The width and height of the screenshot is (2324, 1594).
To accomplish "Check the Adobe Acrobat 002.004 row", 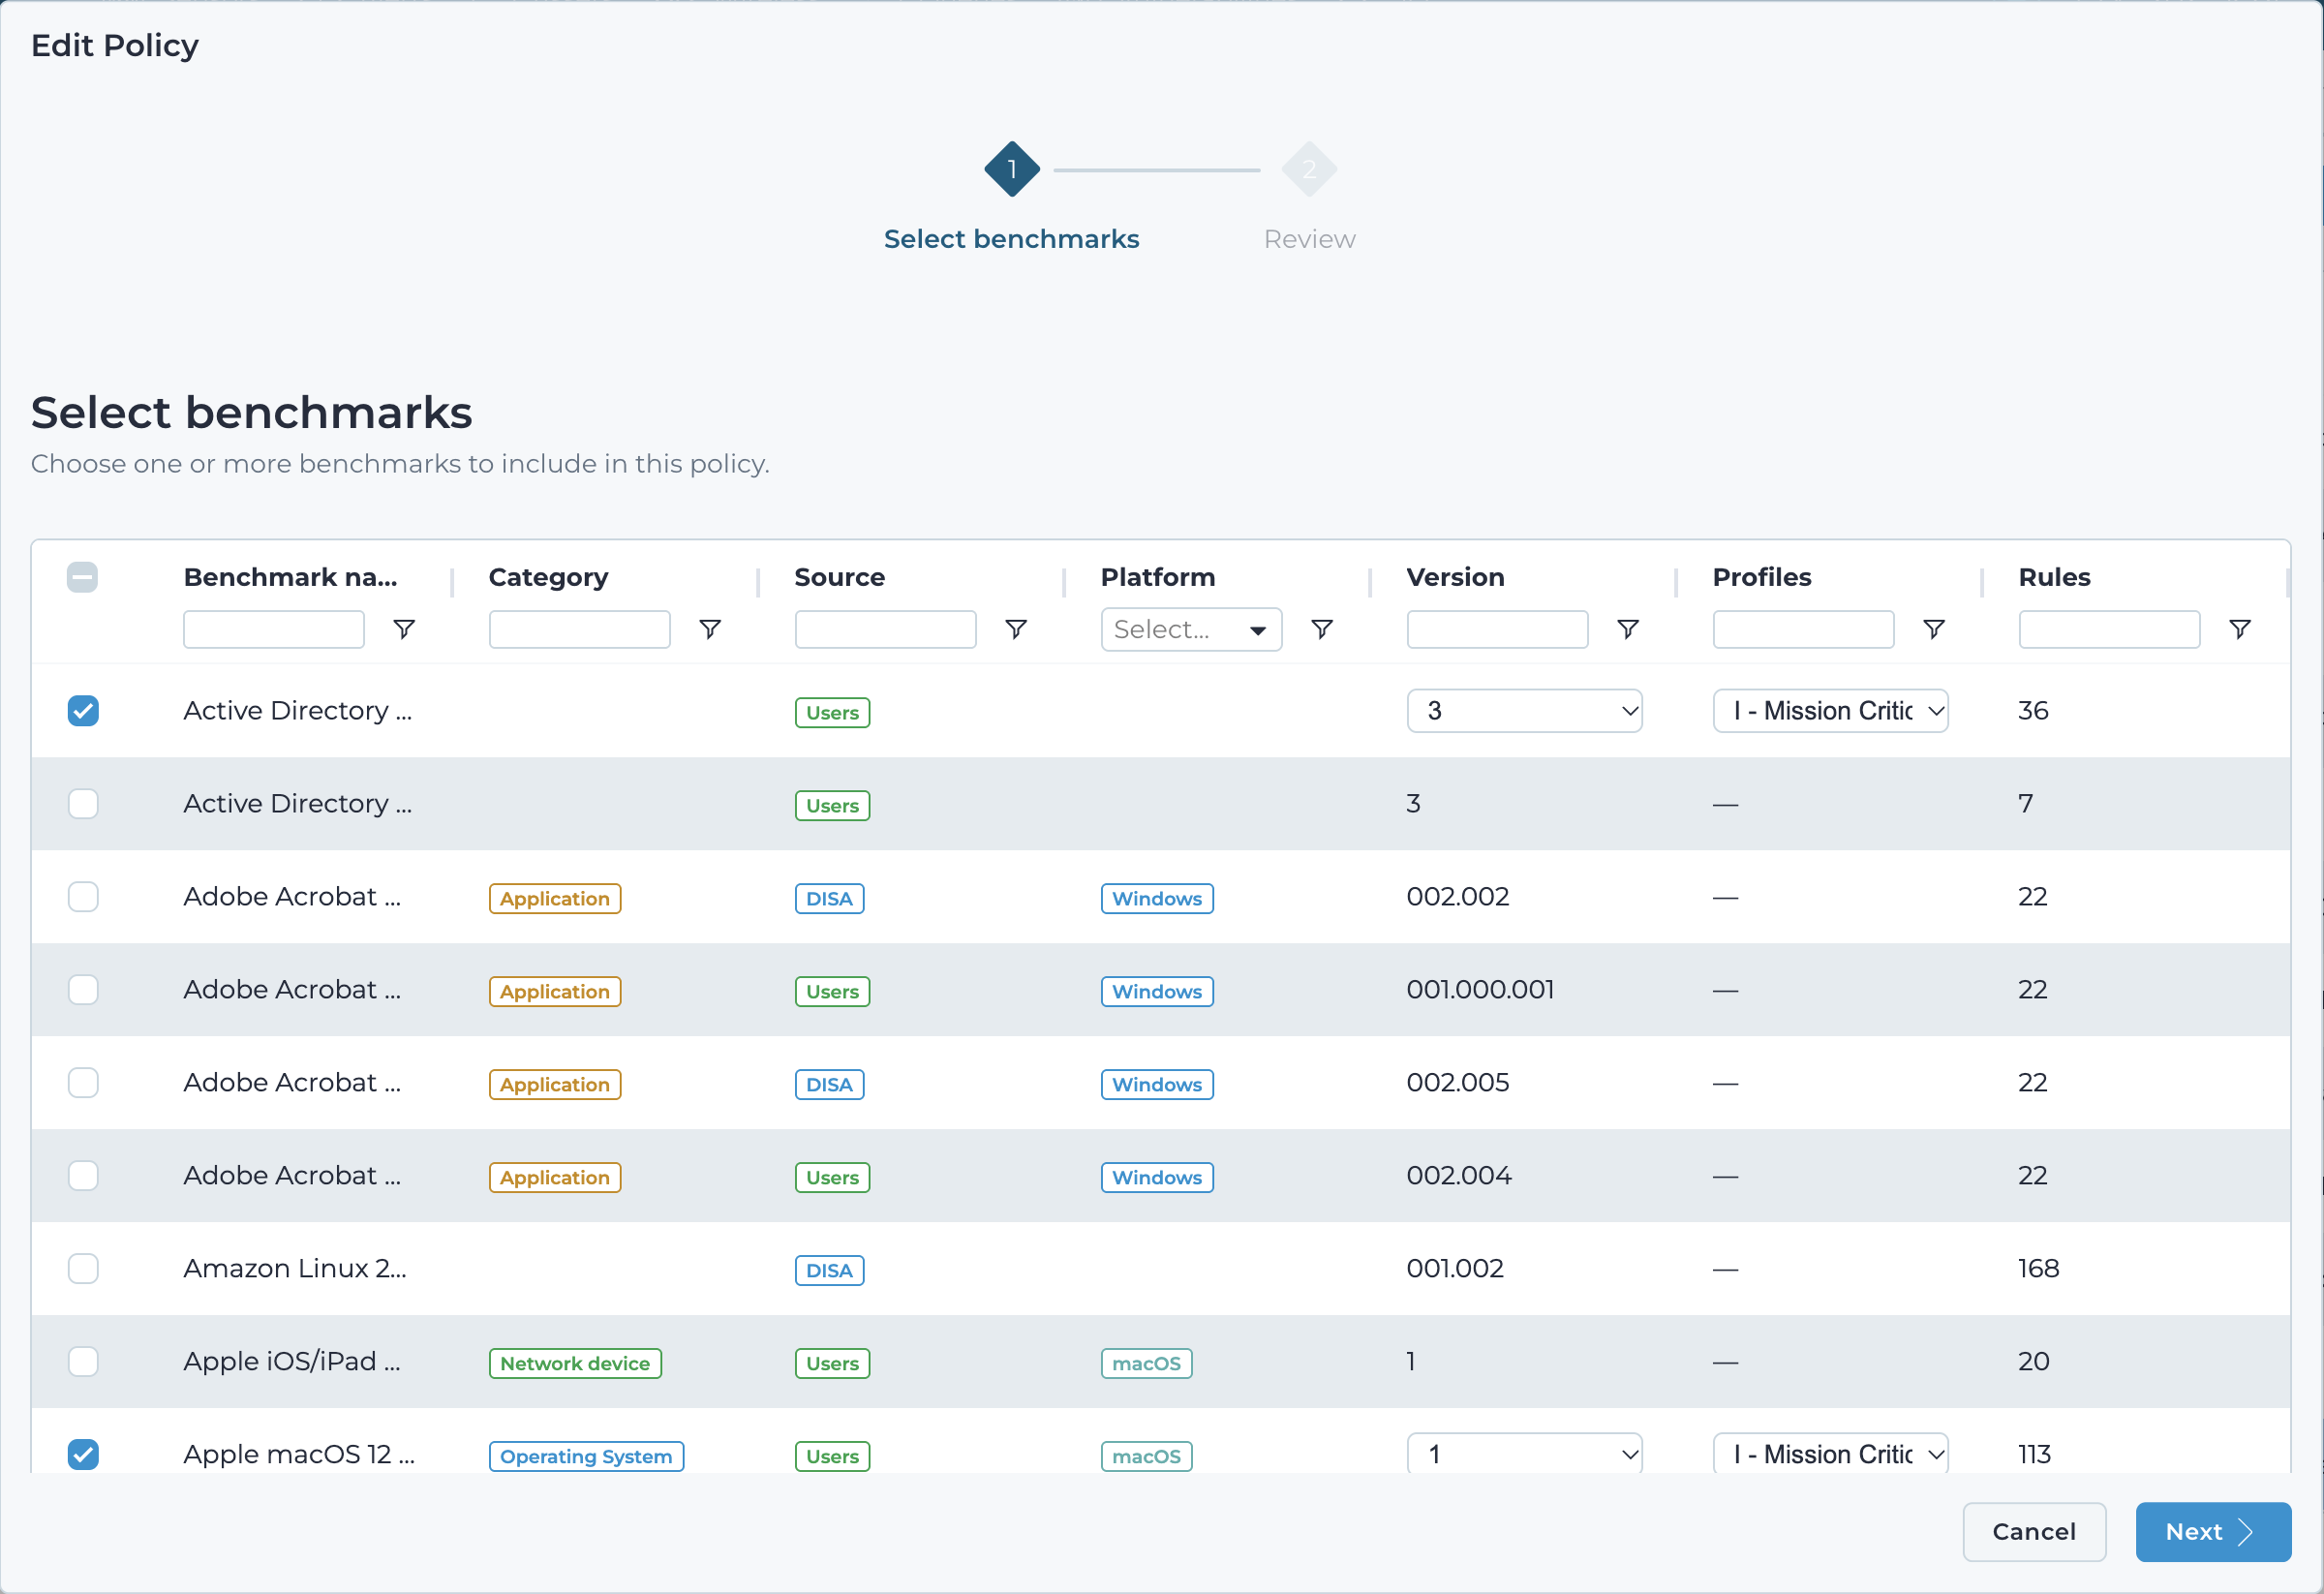I will [83, 1176].
